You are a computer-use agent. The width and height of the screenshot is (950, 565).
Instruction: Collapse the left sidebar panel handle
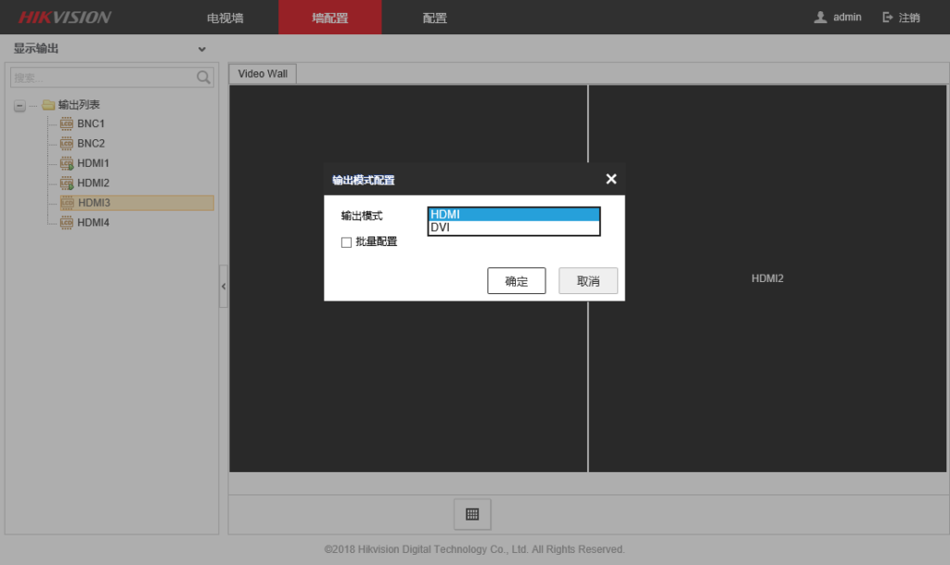point(223,287)
